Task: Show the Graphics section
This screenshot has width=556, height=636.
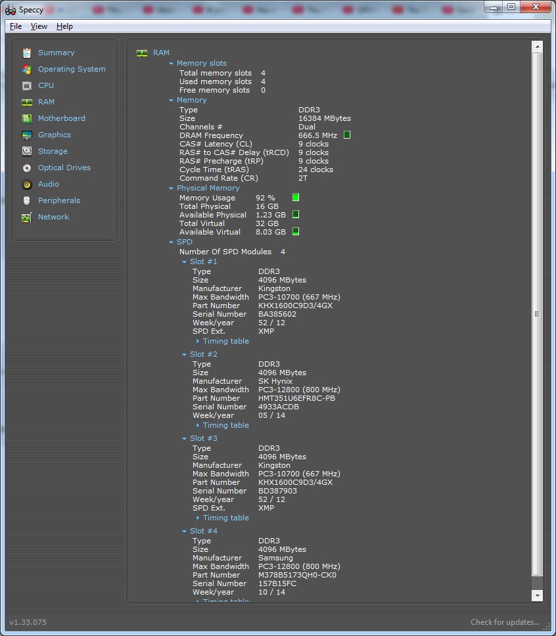Action: [55, 135]
